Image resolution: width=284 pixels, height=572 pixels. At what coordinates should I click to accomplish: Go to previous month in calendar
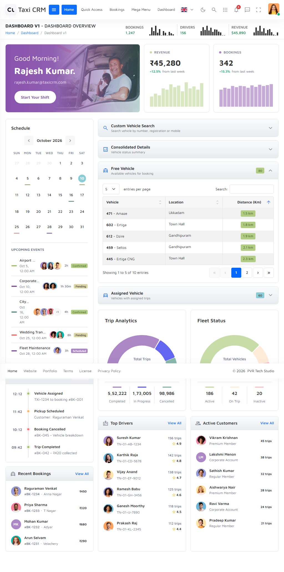(x=29, y=141)
